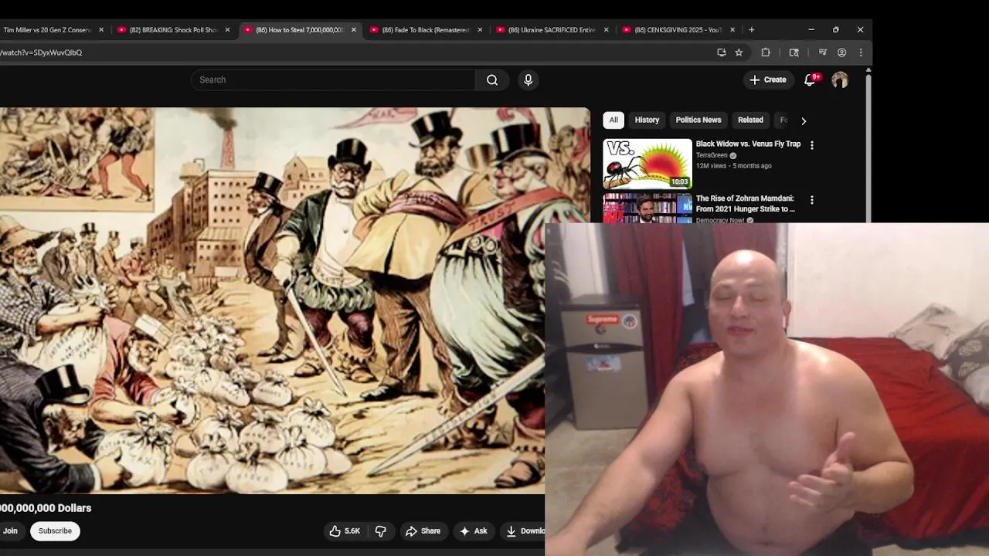989x556 pixels.
Task: Click '12M views · 5 months ago' text
Action: (733, 166)
